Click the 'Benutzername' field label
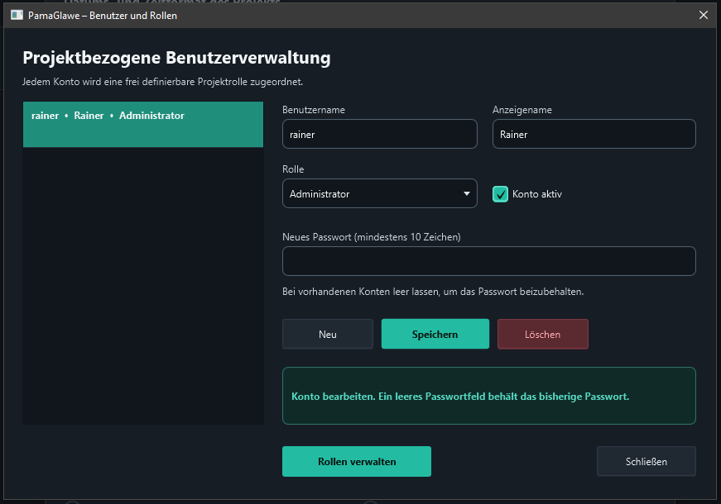Image resolution: width=721 pixels, height=504 pixels. 314,110
